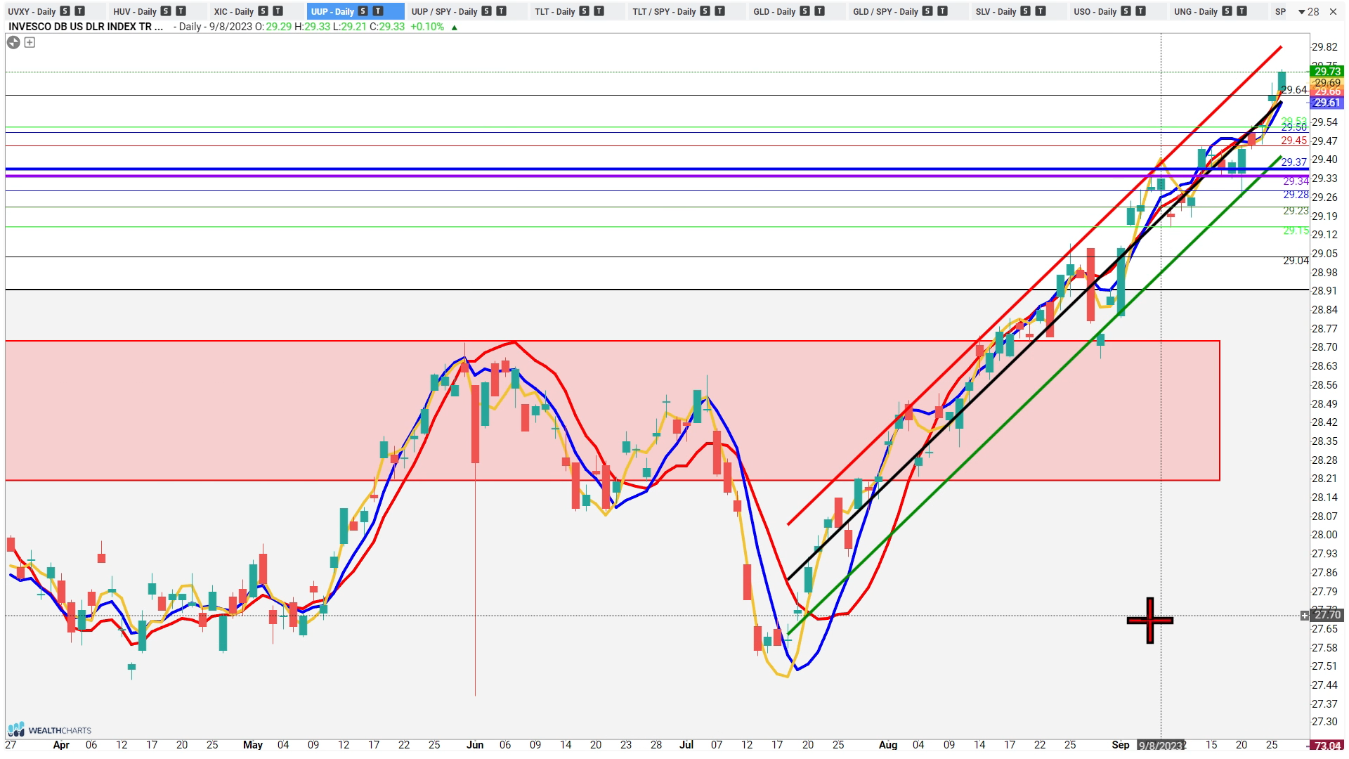Click the T icon on the HUV - Daily tab
Screen dimensions: 1349x759
181,11
